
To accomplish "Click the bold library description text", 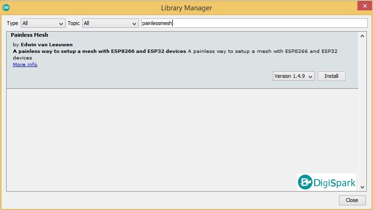I will click(x=99, y=51).
